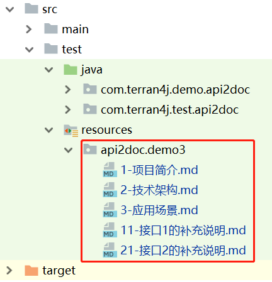Click the com.terran4j.test.api2doc package icon
Image resolution: width=272 pixels, height=282 pixels.
point(90,109)
